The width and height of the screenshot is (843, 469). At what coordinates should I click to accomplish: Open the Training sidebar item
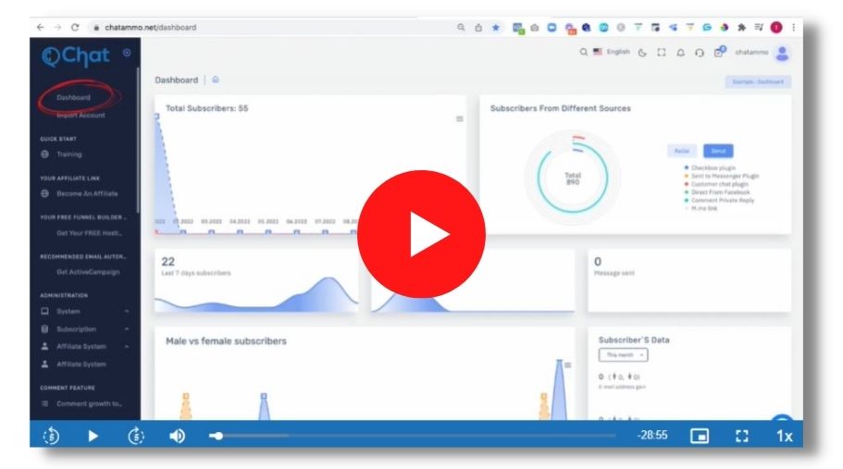pos(69,154)
